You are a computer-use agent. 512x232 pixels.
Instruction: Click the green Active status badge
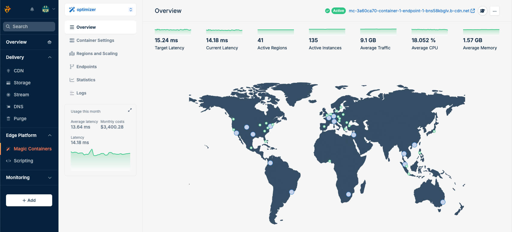click(x=338, y=11)
